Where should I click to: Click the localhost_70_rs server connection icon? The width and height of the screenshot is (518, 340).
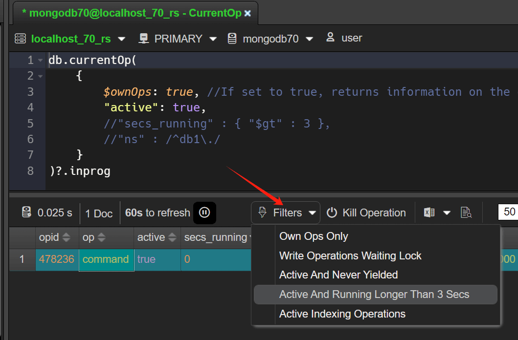click(x=20, y=39)
